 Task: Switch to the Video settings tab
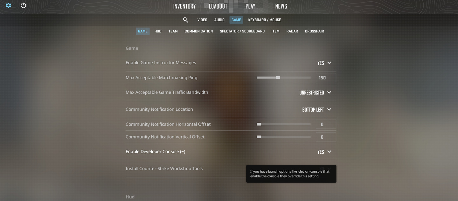click(202, 20)
